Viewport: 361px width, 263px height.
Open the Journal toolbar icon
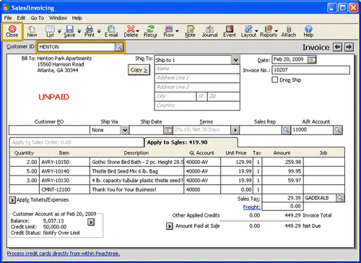pos(209,32)
